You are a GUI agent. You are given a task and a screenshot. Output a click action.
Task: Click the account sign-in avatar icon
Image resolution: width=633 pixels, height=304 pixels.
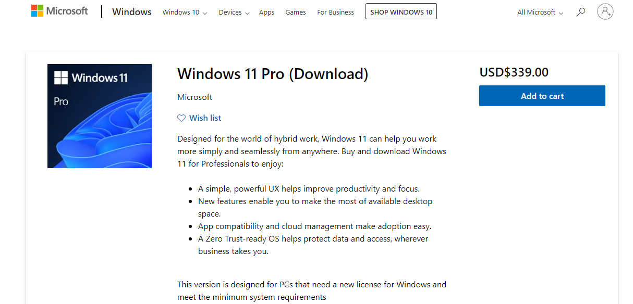click(x=605, y=11)
